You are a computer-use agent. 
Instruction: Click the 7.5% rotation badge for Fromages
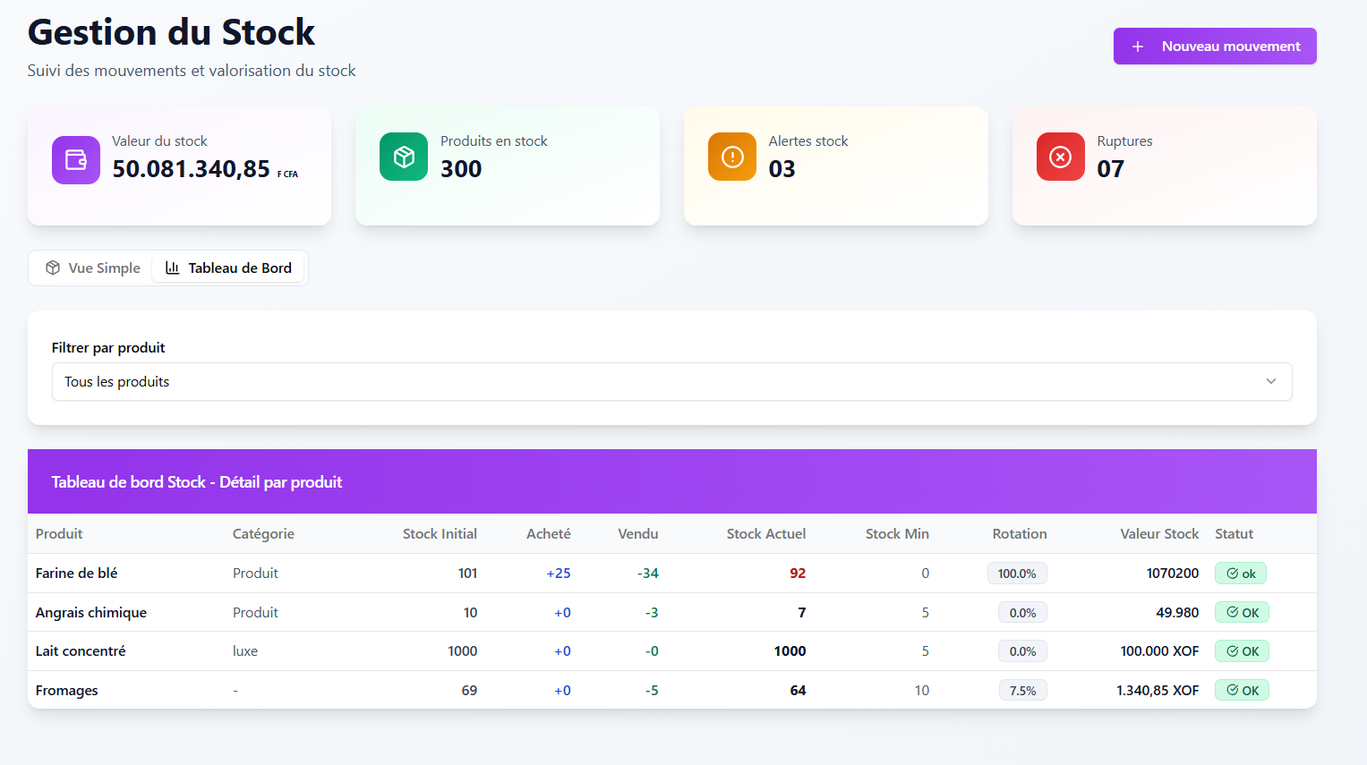[x=1022, y=691]
